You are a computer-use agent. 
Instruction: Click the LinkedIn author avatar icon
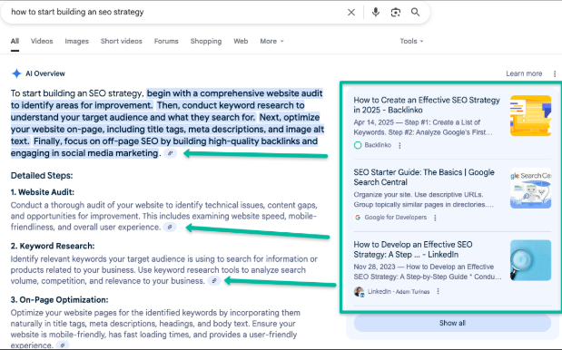pyautogui.click(x=359, y=292)
